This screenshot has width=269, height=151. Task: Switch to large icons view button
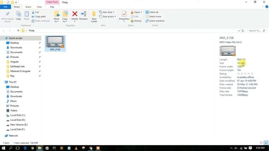pos(266,143)
